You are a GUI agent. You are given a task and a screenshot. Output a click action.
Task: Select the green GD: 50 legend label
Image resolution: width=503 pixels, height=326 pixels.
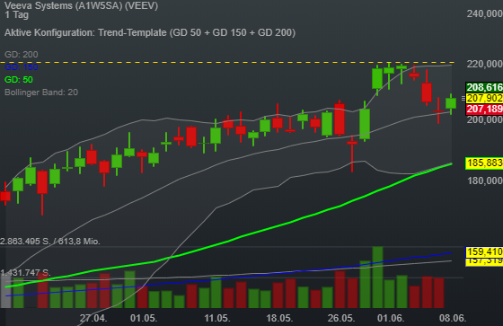pyautogui.click(x=19, y=80)
